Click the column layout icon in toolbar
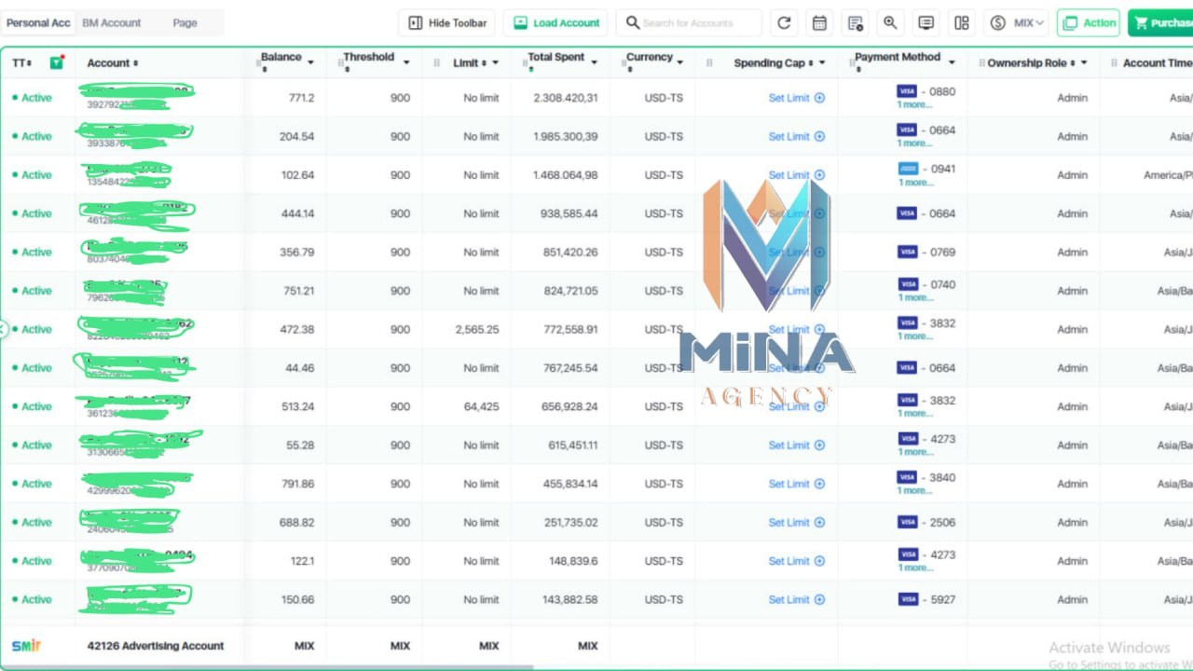The height and width of the screenshot is (671, 1193). click(x=962, y=23)
